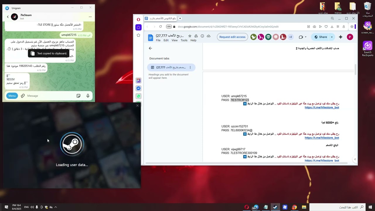375x211 pixels.
Task: Open the Gemini sparkle icon
Action: click(x=340, y=37)
